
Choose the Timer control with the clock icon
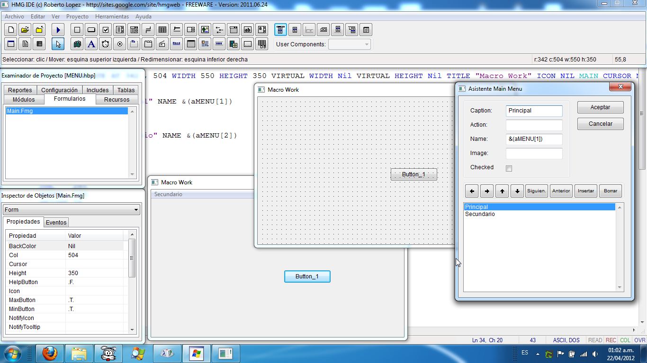click(x=106, y=43)
